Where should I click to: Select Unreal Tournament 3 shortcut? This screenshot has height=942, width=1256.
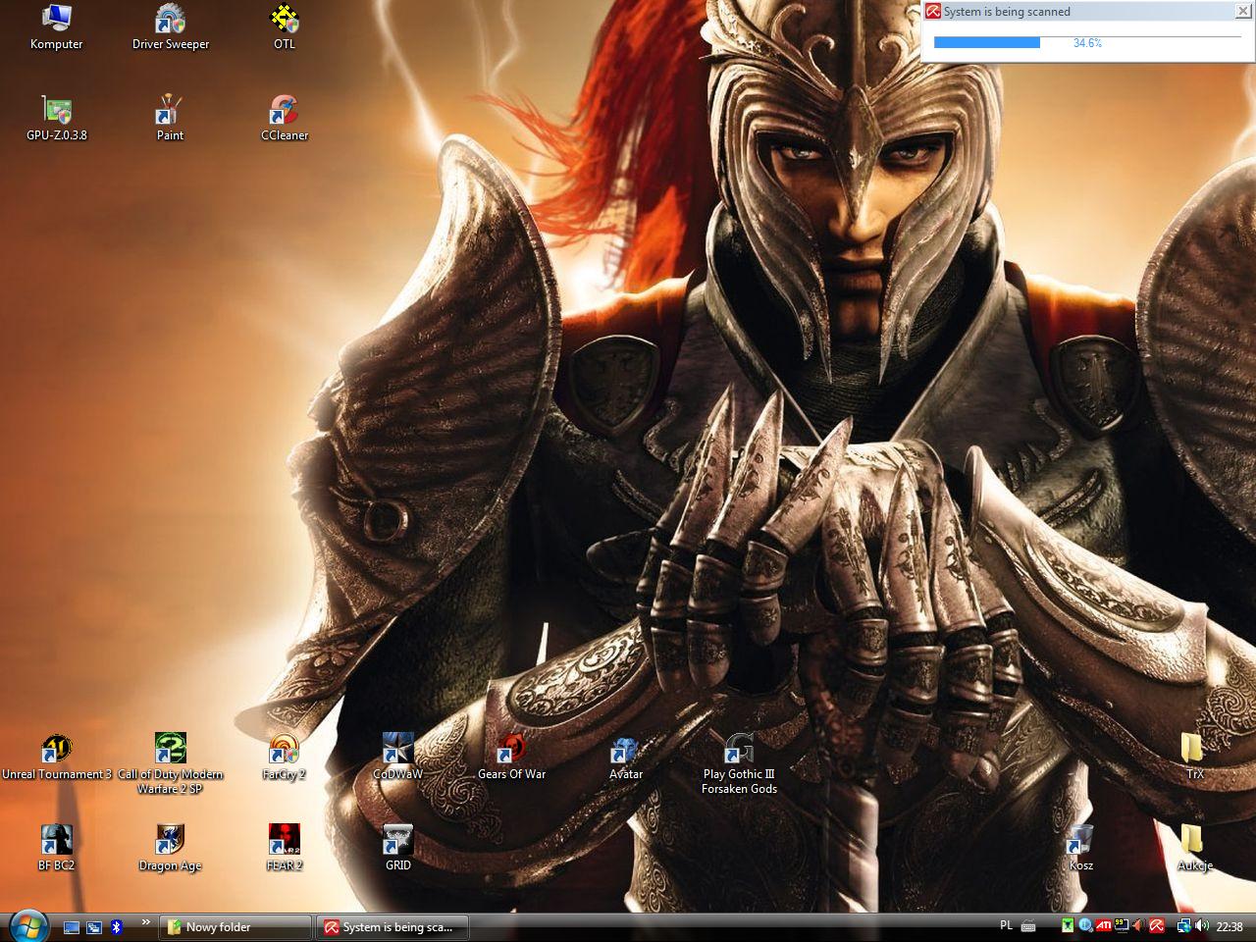point(56,758)
